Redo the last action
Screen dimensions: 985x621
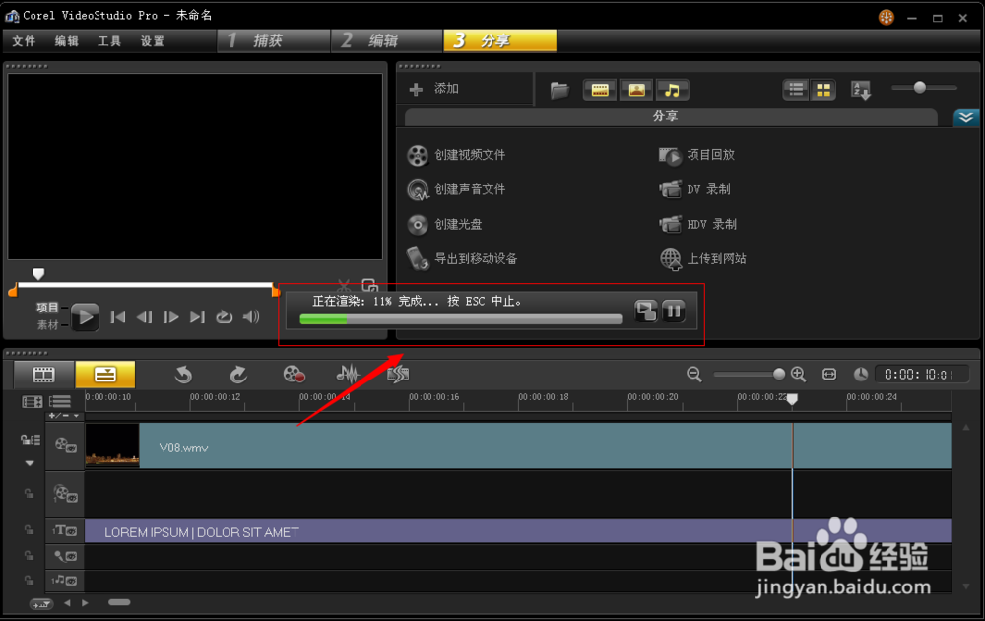[238, 375]
